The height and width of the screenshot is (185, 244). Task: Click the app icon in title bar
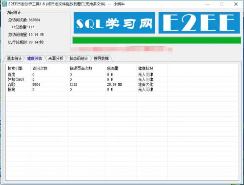pos(4,4)
